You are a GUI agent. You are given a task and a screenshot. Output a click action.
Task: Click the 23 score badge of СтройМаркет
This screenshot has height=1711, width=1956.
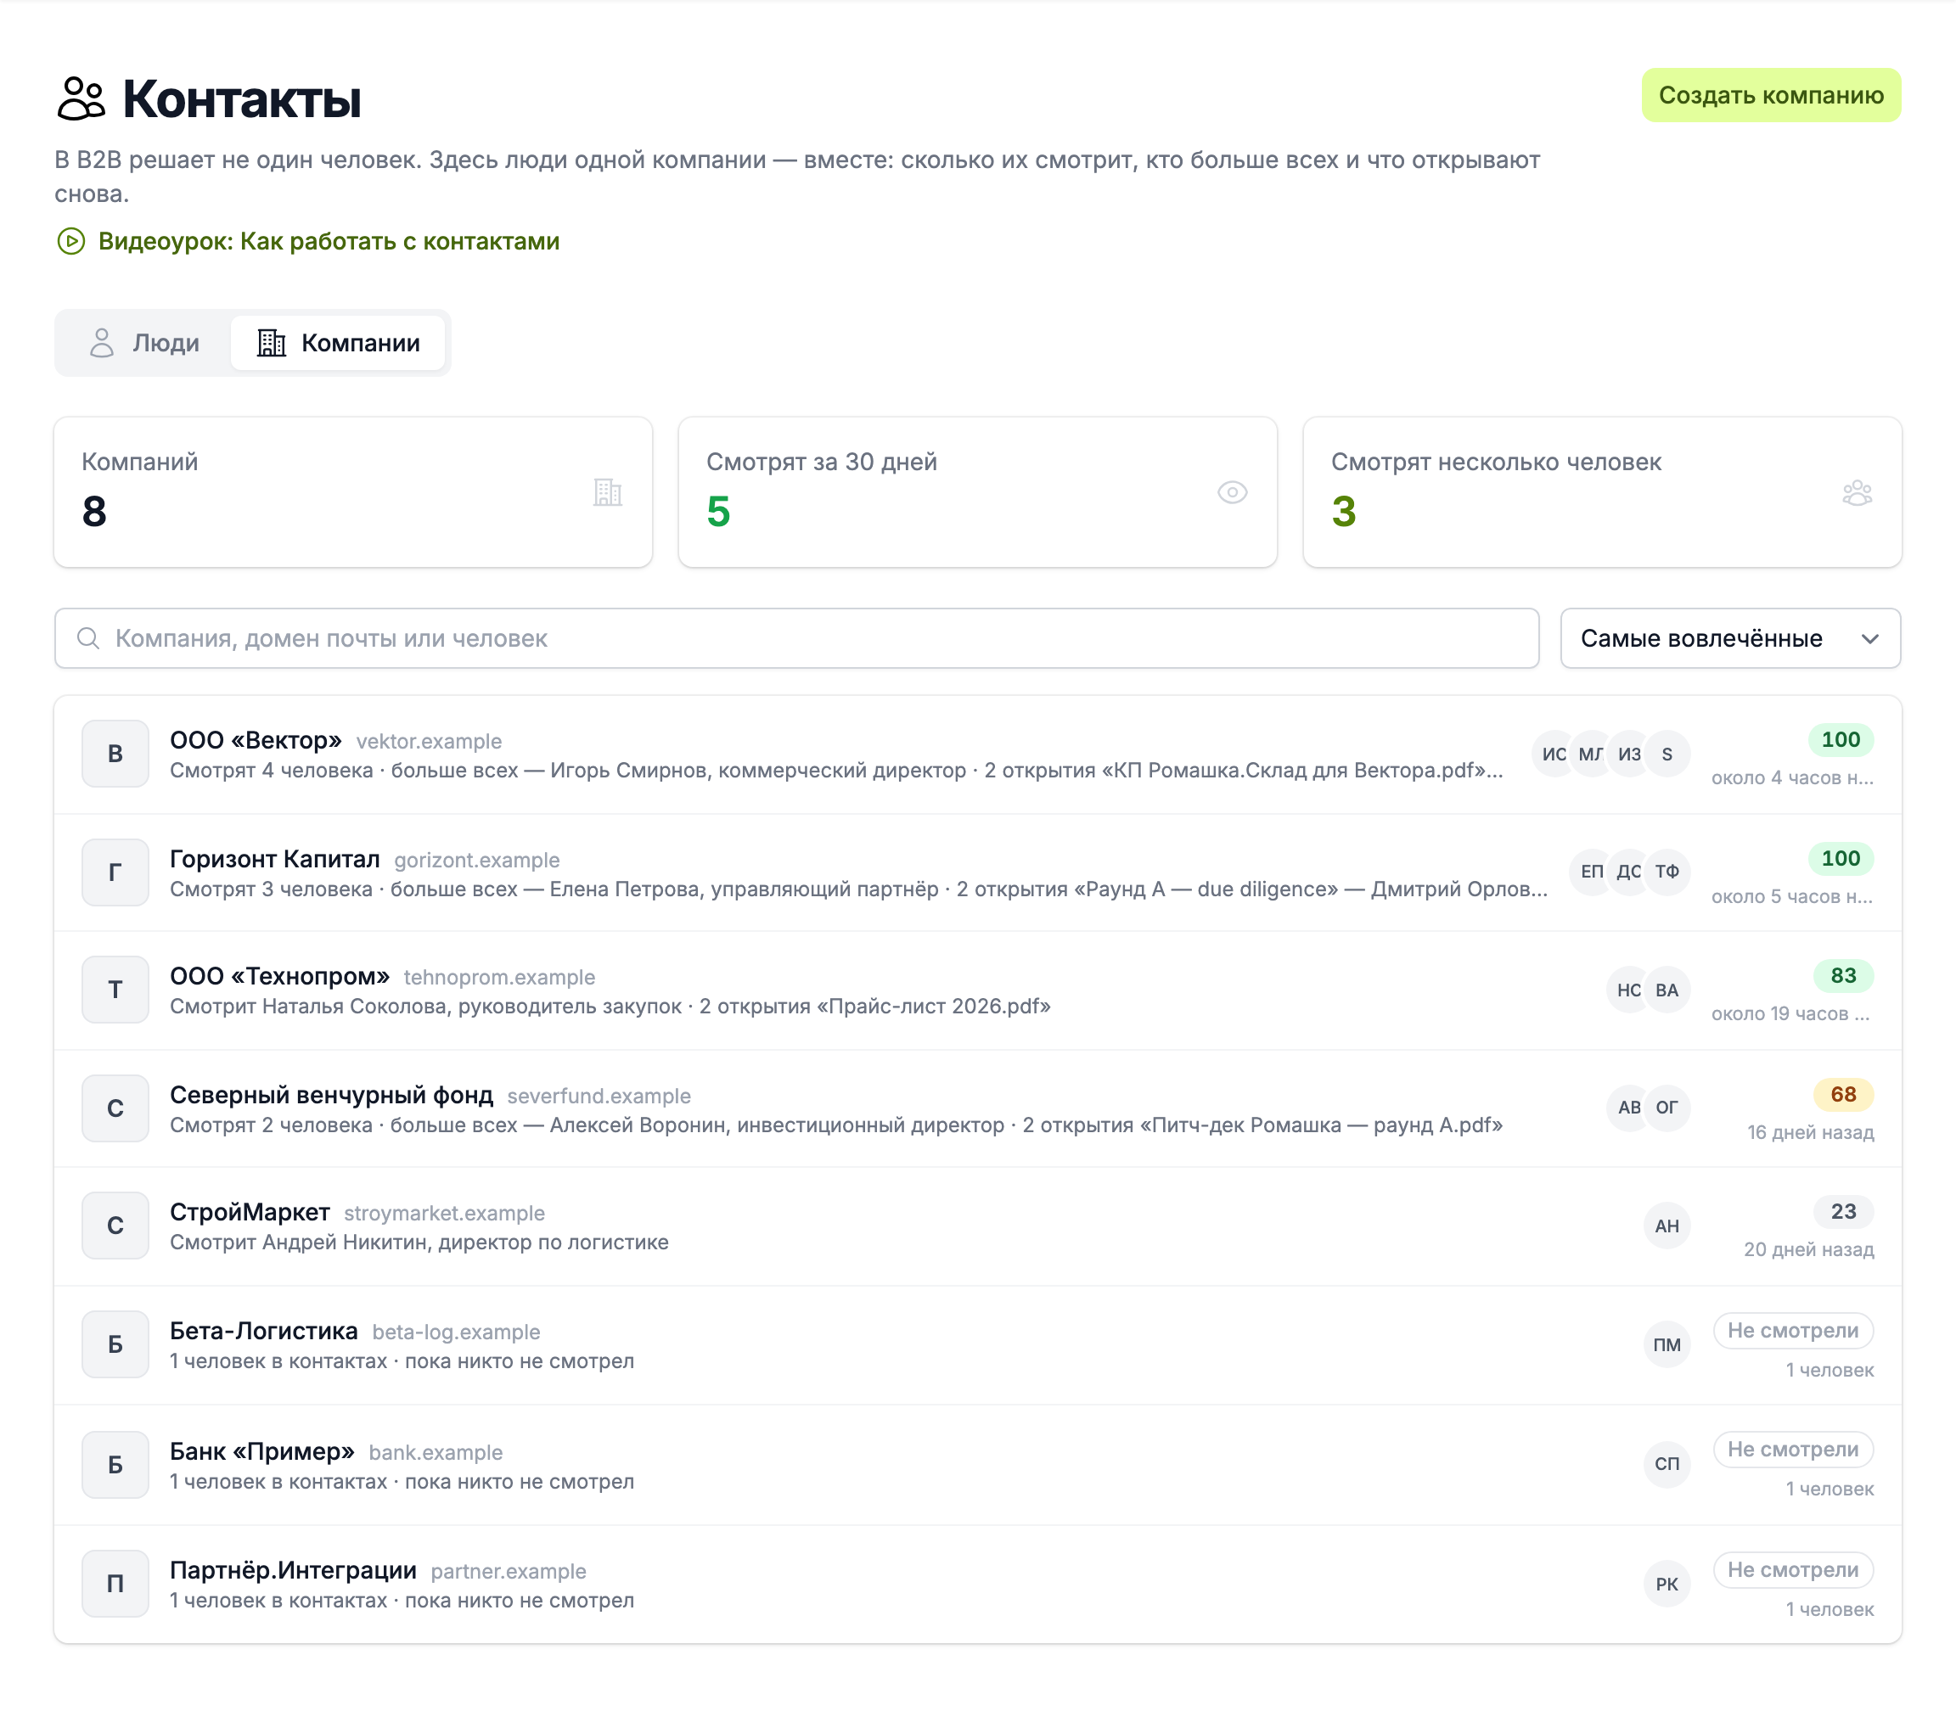(x=1842, y=1212)
